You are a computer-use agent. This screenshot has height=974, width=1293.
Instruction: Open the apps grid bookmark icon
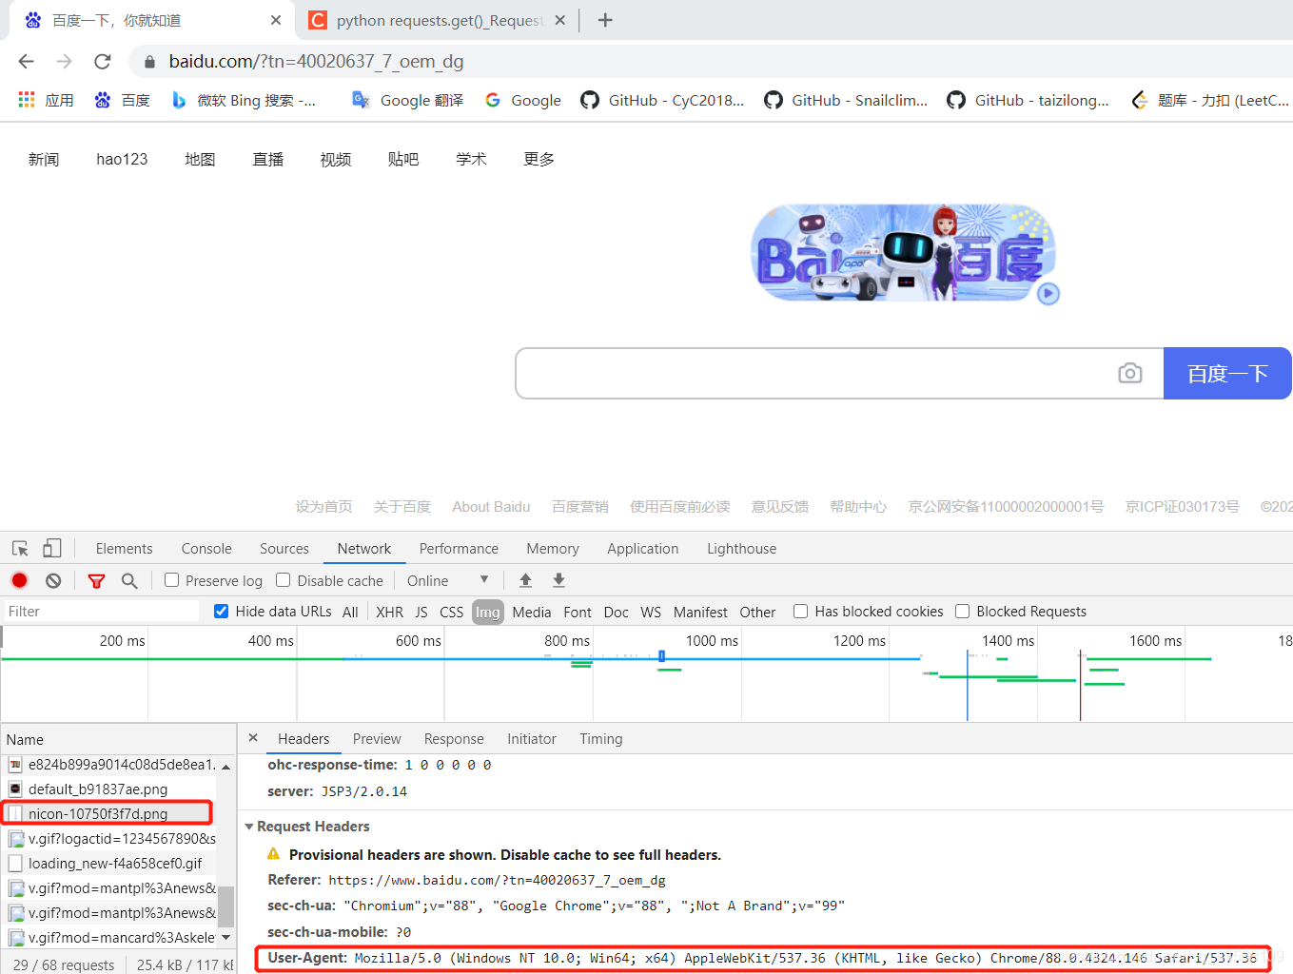click(27, 100)
